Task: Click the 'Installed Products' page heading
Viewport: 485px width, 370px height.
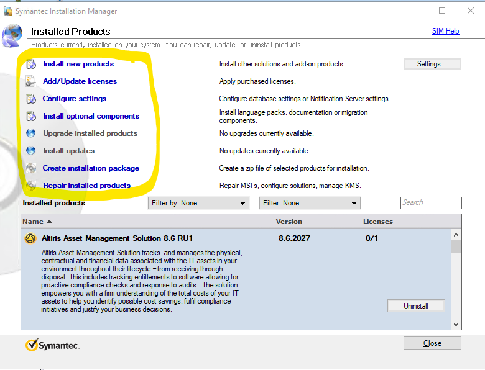Action: [70, 31]
